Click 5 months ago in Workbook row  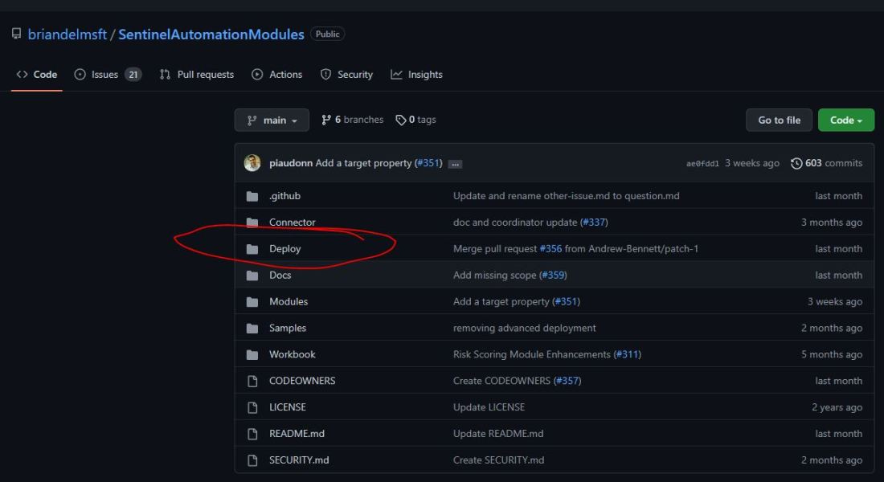832,354
